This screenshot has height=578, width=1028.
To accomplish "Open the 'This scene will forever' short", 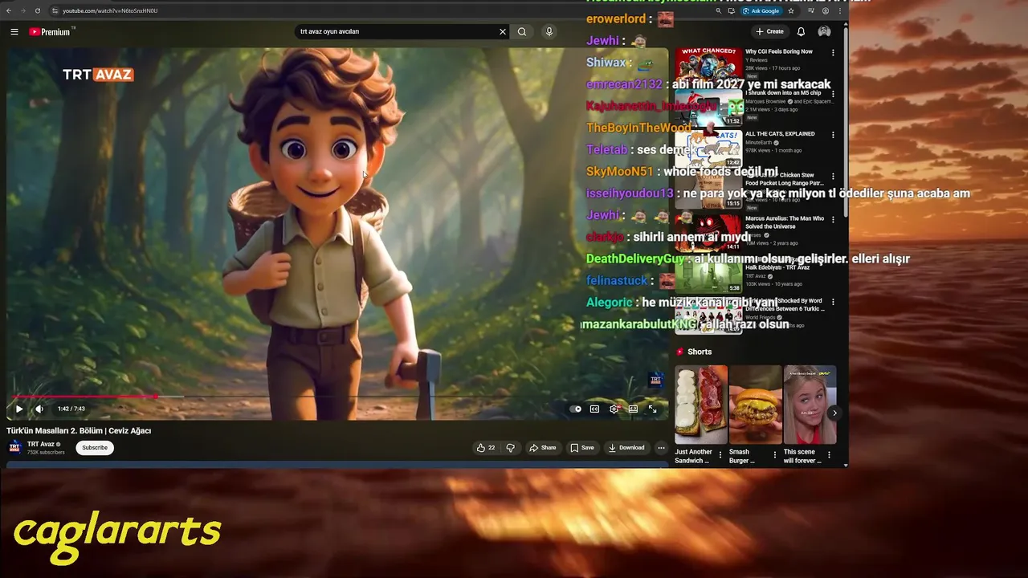I will 810,405.
